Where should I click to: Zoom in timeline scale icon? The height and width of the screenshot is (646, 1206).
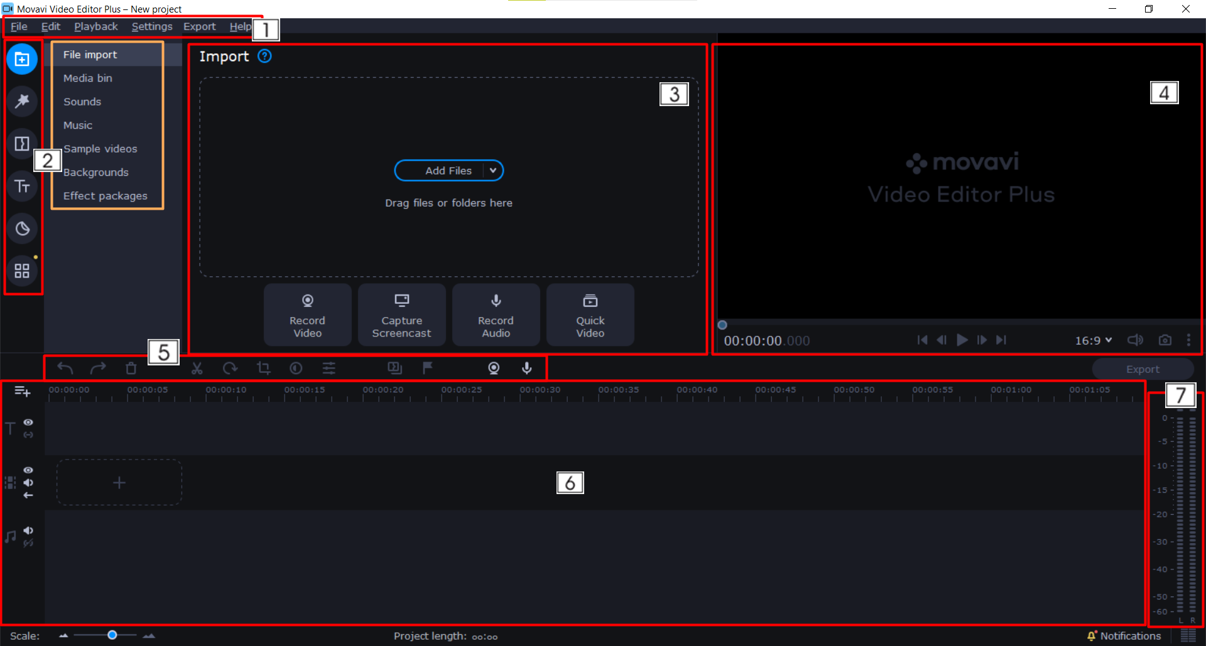tap(149, 635)
